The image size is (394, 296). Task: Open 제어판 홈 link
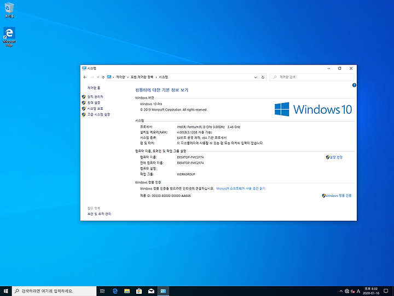pyautogui.click(x=94, y=88)
